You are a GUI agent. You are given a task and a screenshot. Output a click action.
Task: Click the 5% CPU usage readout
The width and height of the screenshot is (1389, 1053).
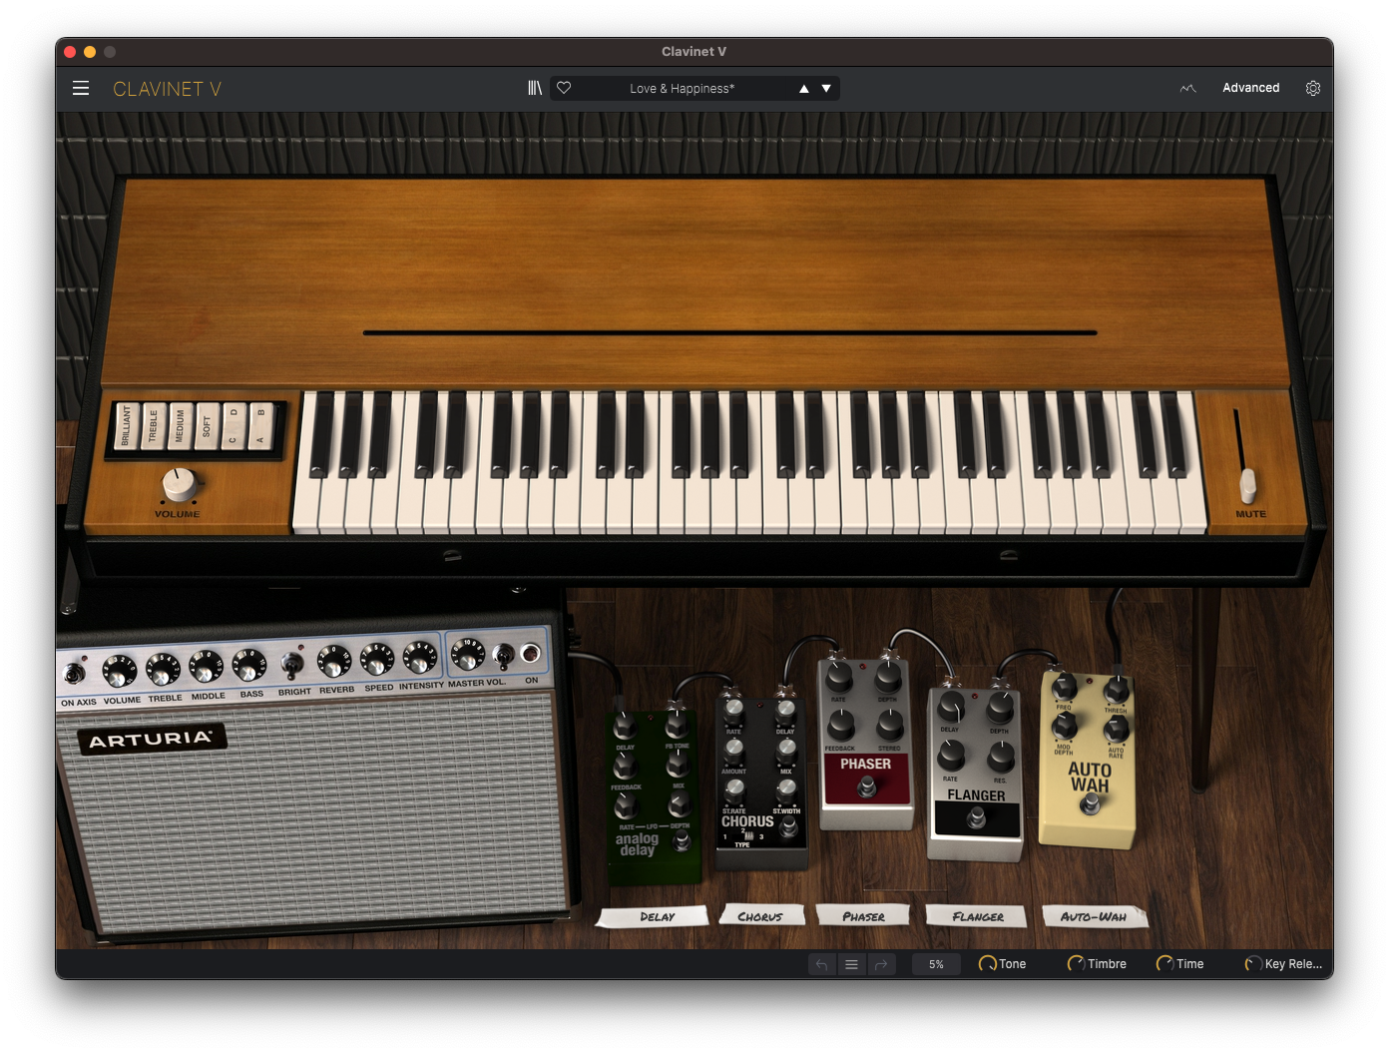coord(936,964)
